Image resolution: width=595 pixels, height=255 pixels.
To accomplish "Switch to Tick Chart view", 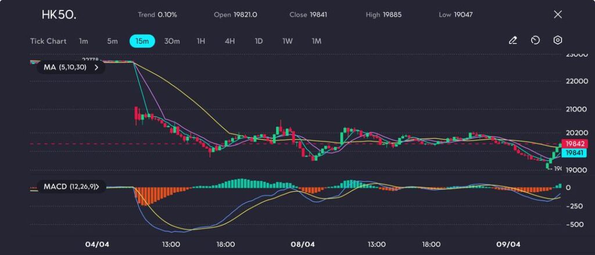I will click(48, 41).
